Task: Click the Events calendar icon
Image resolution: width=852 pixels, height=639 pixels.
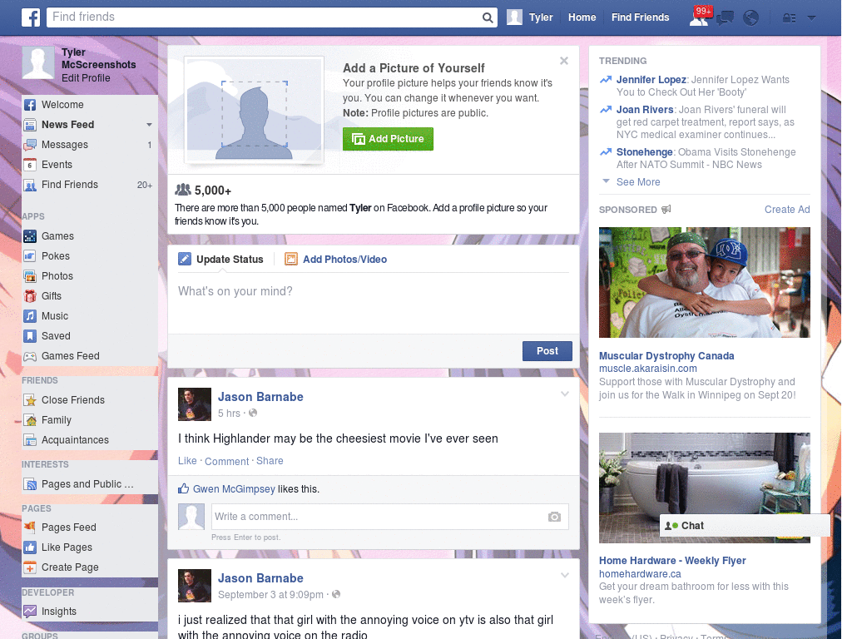Action: pos(30,165)
